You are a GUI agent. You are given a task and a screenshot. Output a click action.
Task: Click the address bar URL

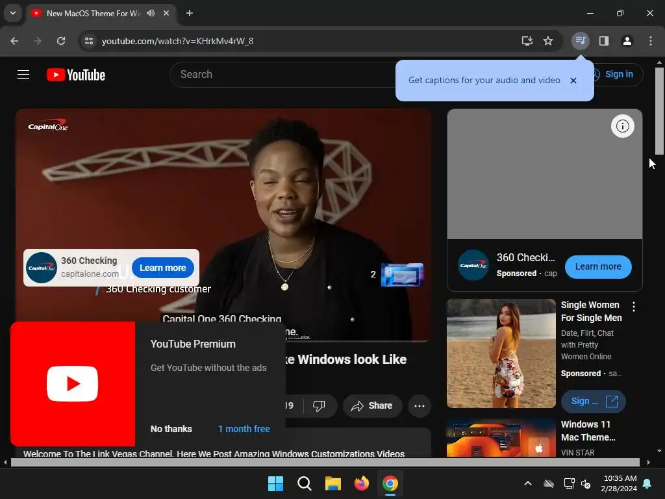177,41
